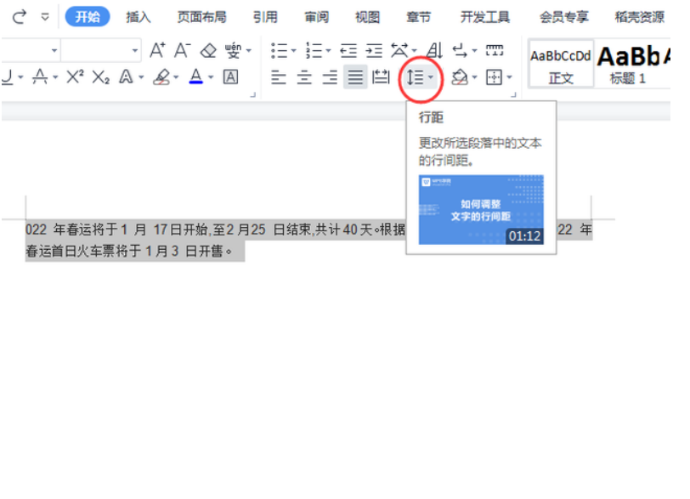Toggle justified text alignment
This screenshot has height=499, width=690.
pyautogui.click(x=355, y=78)
